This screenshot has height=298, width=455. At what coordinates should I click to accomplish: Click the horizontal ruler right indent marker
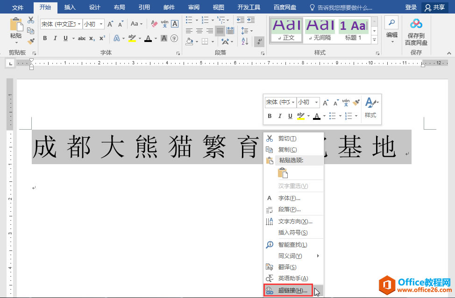coord(423,65)
